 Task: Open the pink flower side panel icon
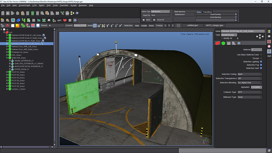point(269,46)
